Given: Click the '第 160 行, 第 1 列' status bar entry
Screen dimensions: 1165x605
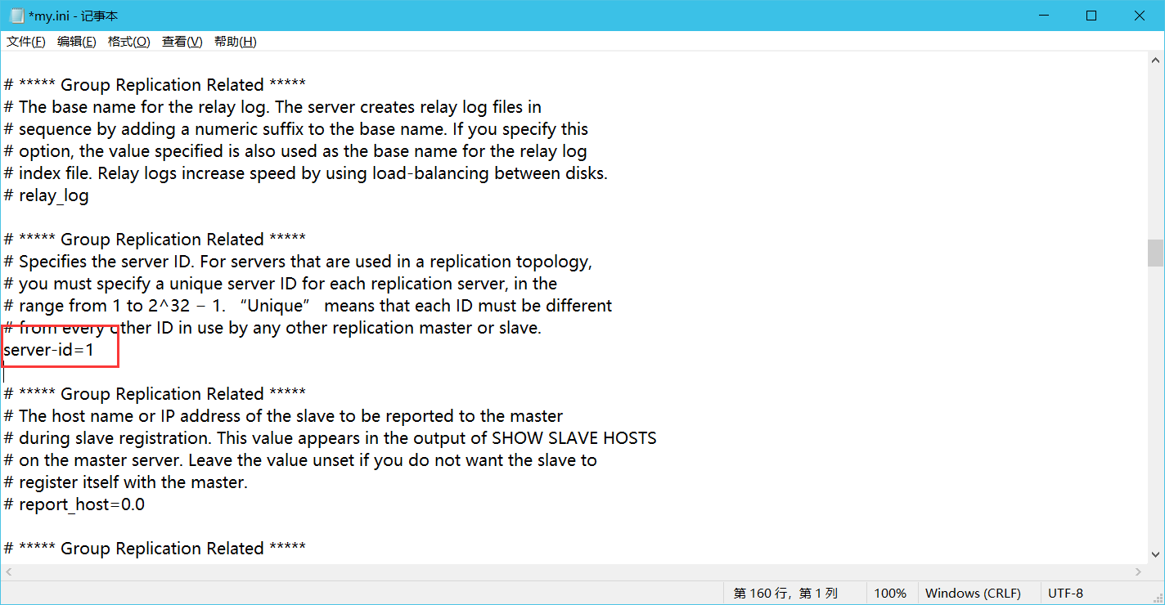Looking at the screenshot, I should (x=785, y=593).
